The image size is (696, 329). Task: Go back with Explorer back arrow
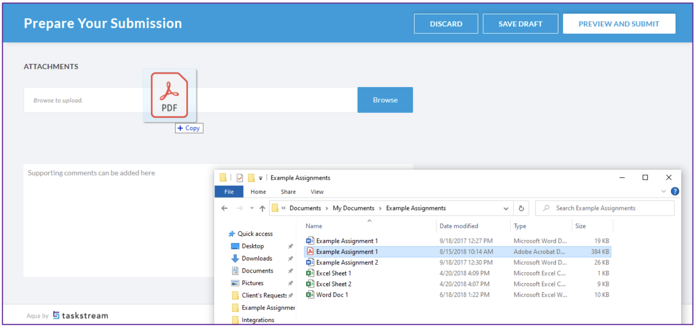224,208
